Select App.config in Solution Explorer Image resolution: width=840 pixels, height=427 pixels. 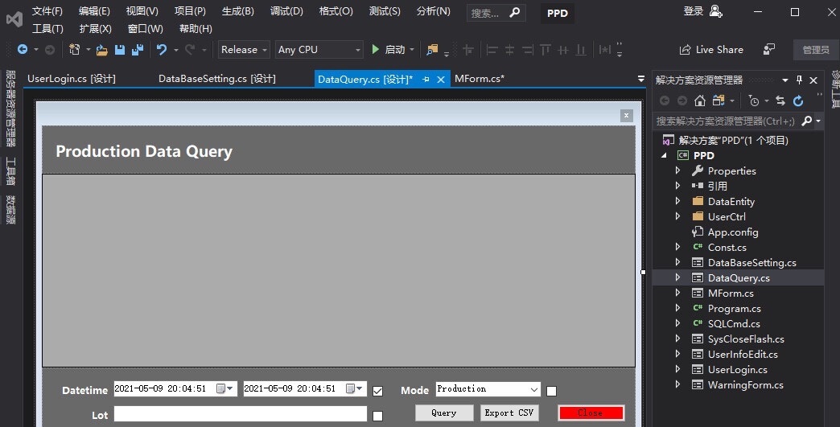[x=733, y=232]
